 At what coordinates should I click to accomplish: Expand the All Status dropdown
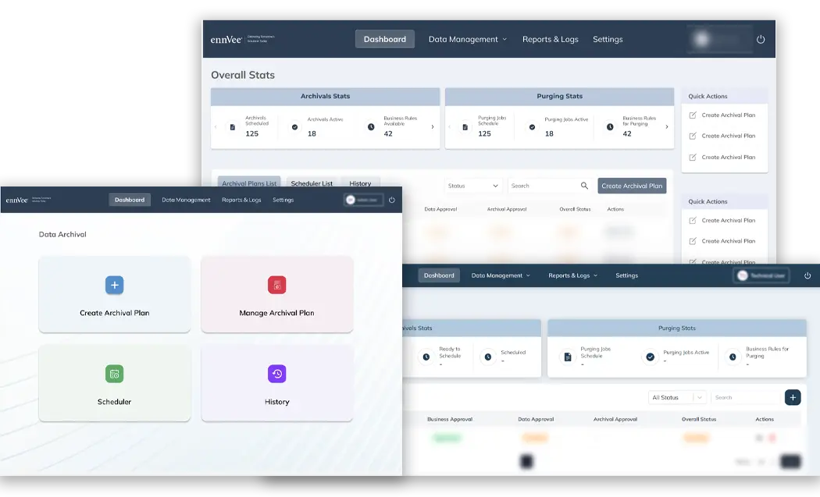click(x=677, y=397)
